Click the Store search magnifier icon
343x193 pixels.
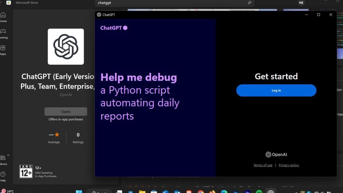coord(250,3)
